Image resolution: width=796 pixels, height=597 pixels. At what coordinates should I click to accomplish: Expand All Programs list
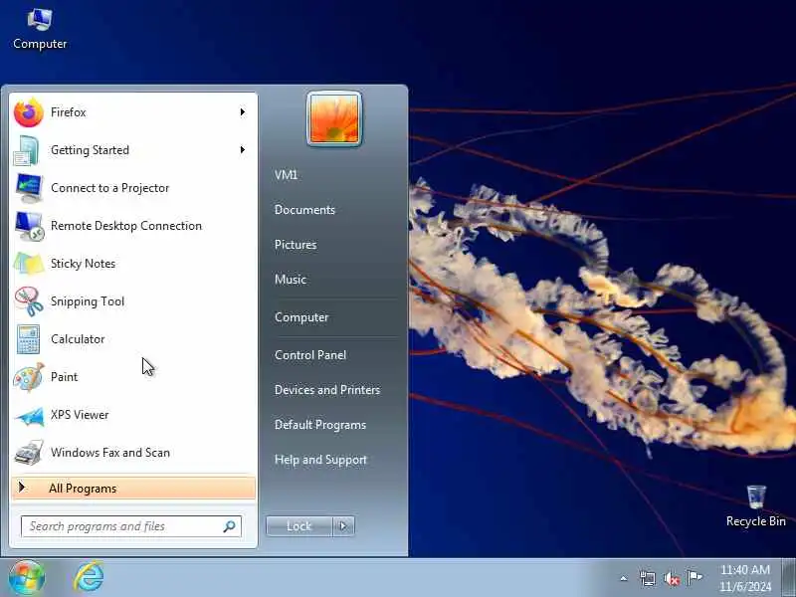(133, 489)
